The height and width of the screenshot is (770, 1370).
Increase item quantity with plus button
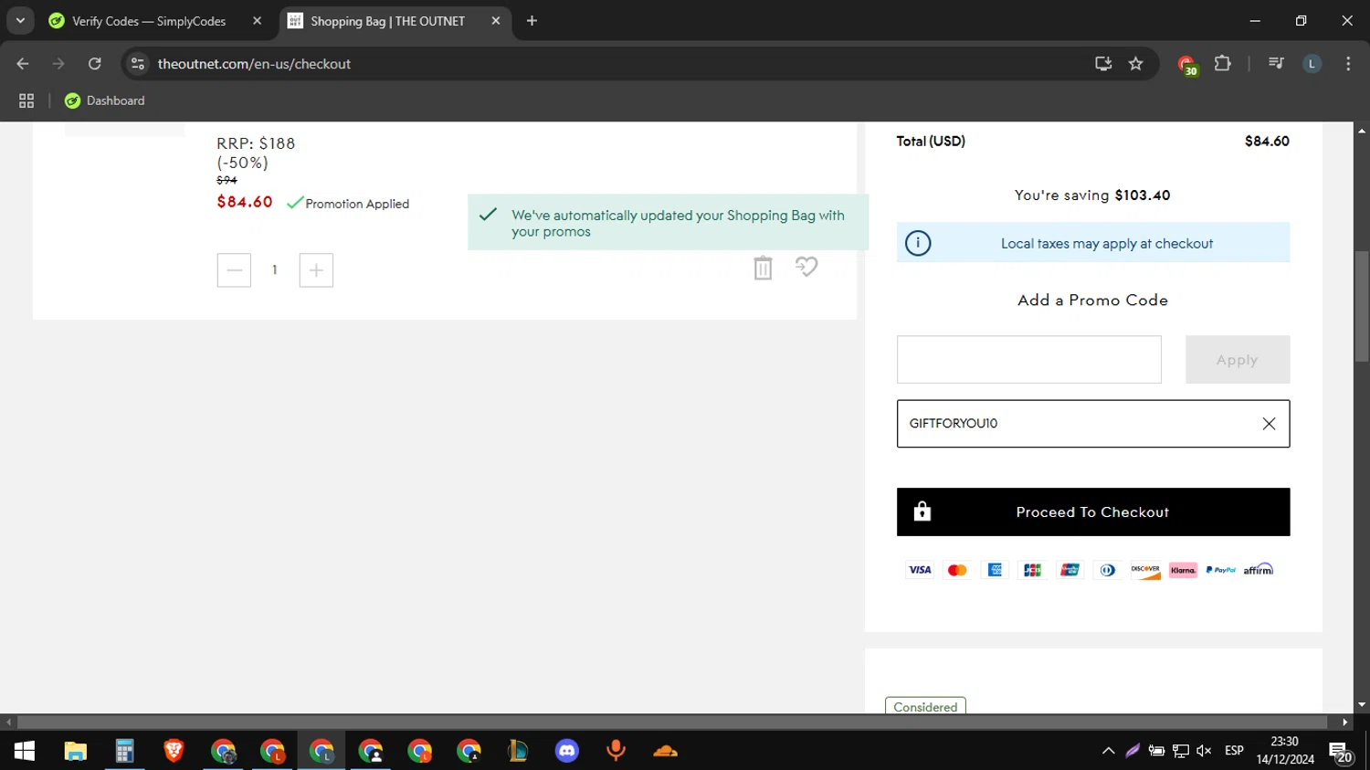point(316,270)
